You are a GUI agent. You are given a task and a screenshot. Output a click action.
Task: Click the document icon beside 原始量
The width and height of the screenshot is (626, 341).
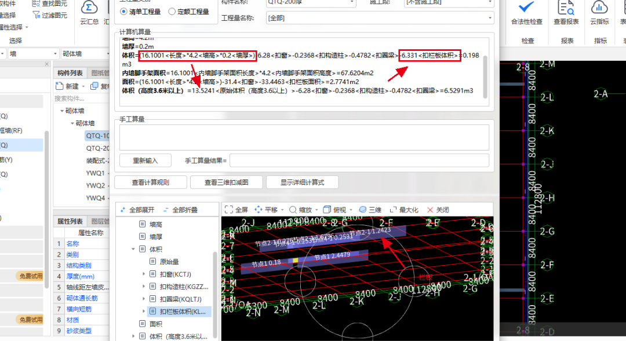tap(152, 262)
